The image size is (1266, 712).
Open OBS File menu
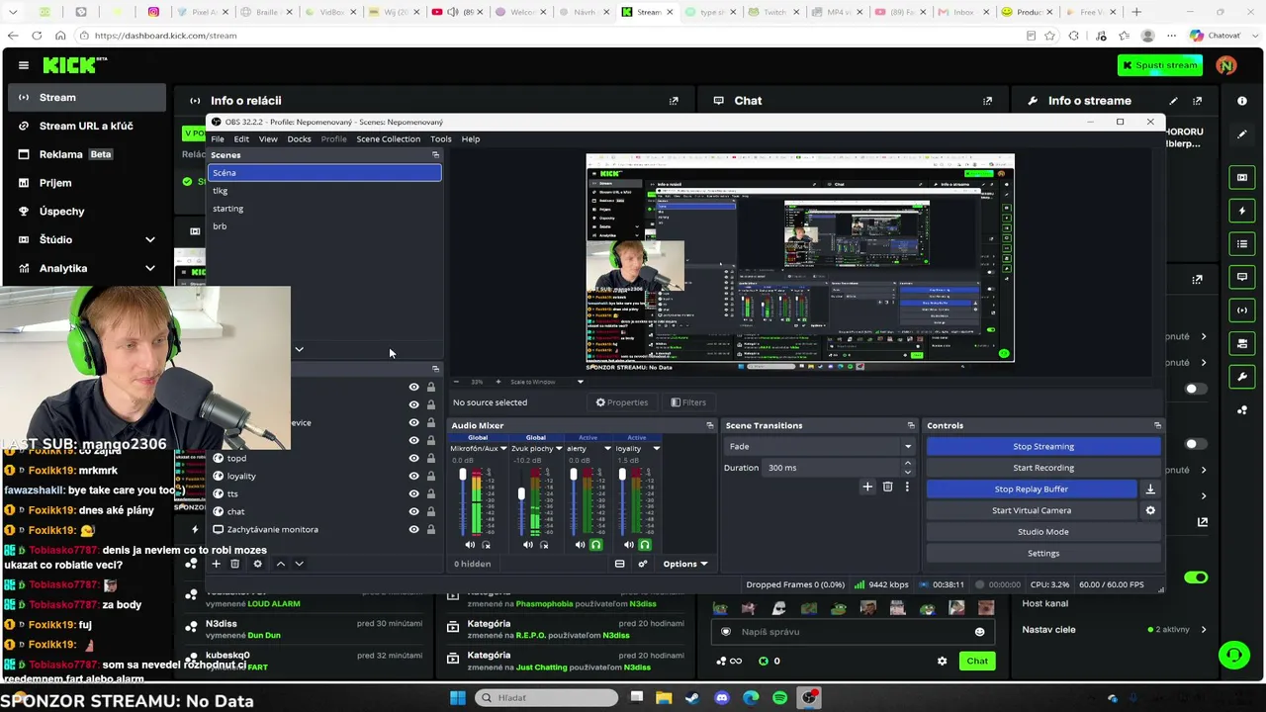pyautogui.click(x=218, y=139)
